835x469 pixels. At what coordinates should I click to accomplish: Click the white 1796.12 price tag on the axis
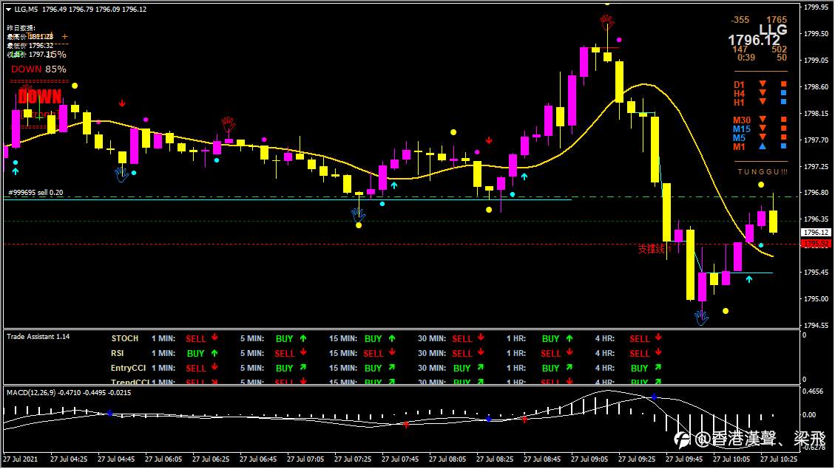click(816, 233)
